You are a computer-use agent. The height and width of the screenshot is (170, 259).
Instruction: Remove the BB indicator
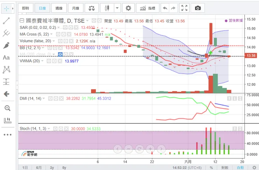pos(61,48)
